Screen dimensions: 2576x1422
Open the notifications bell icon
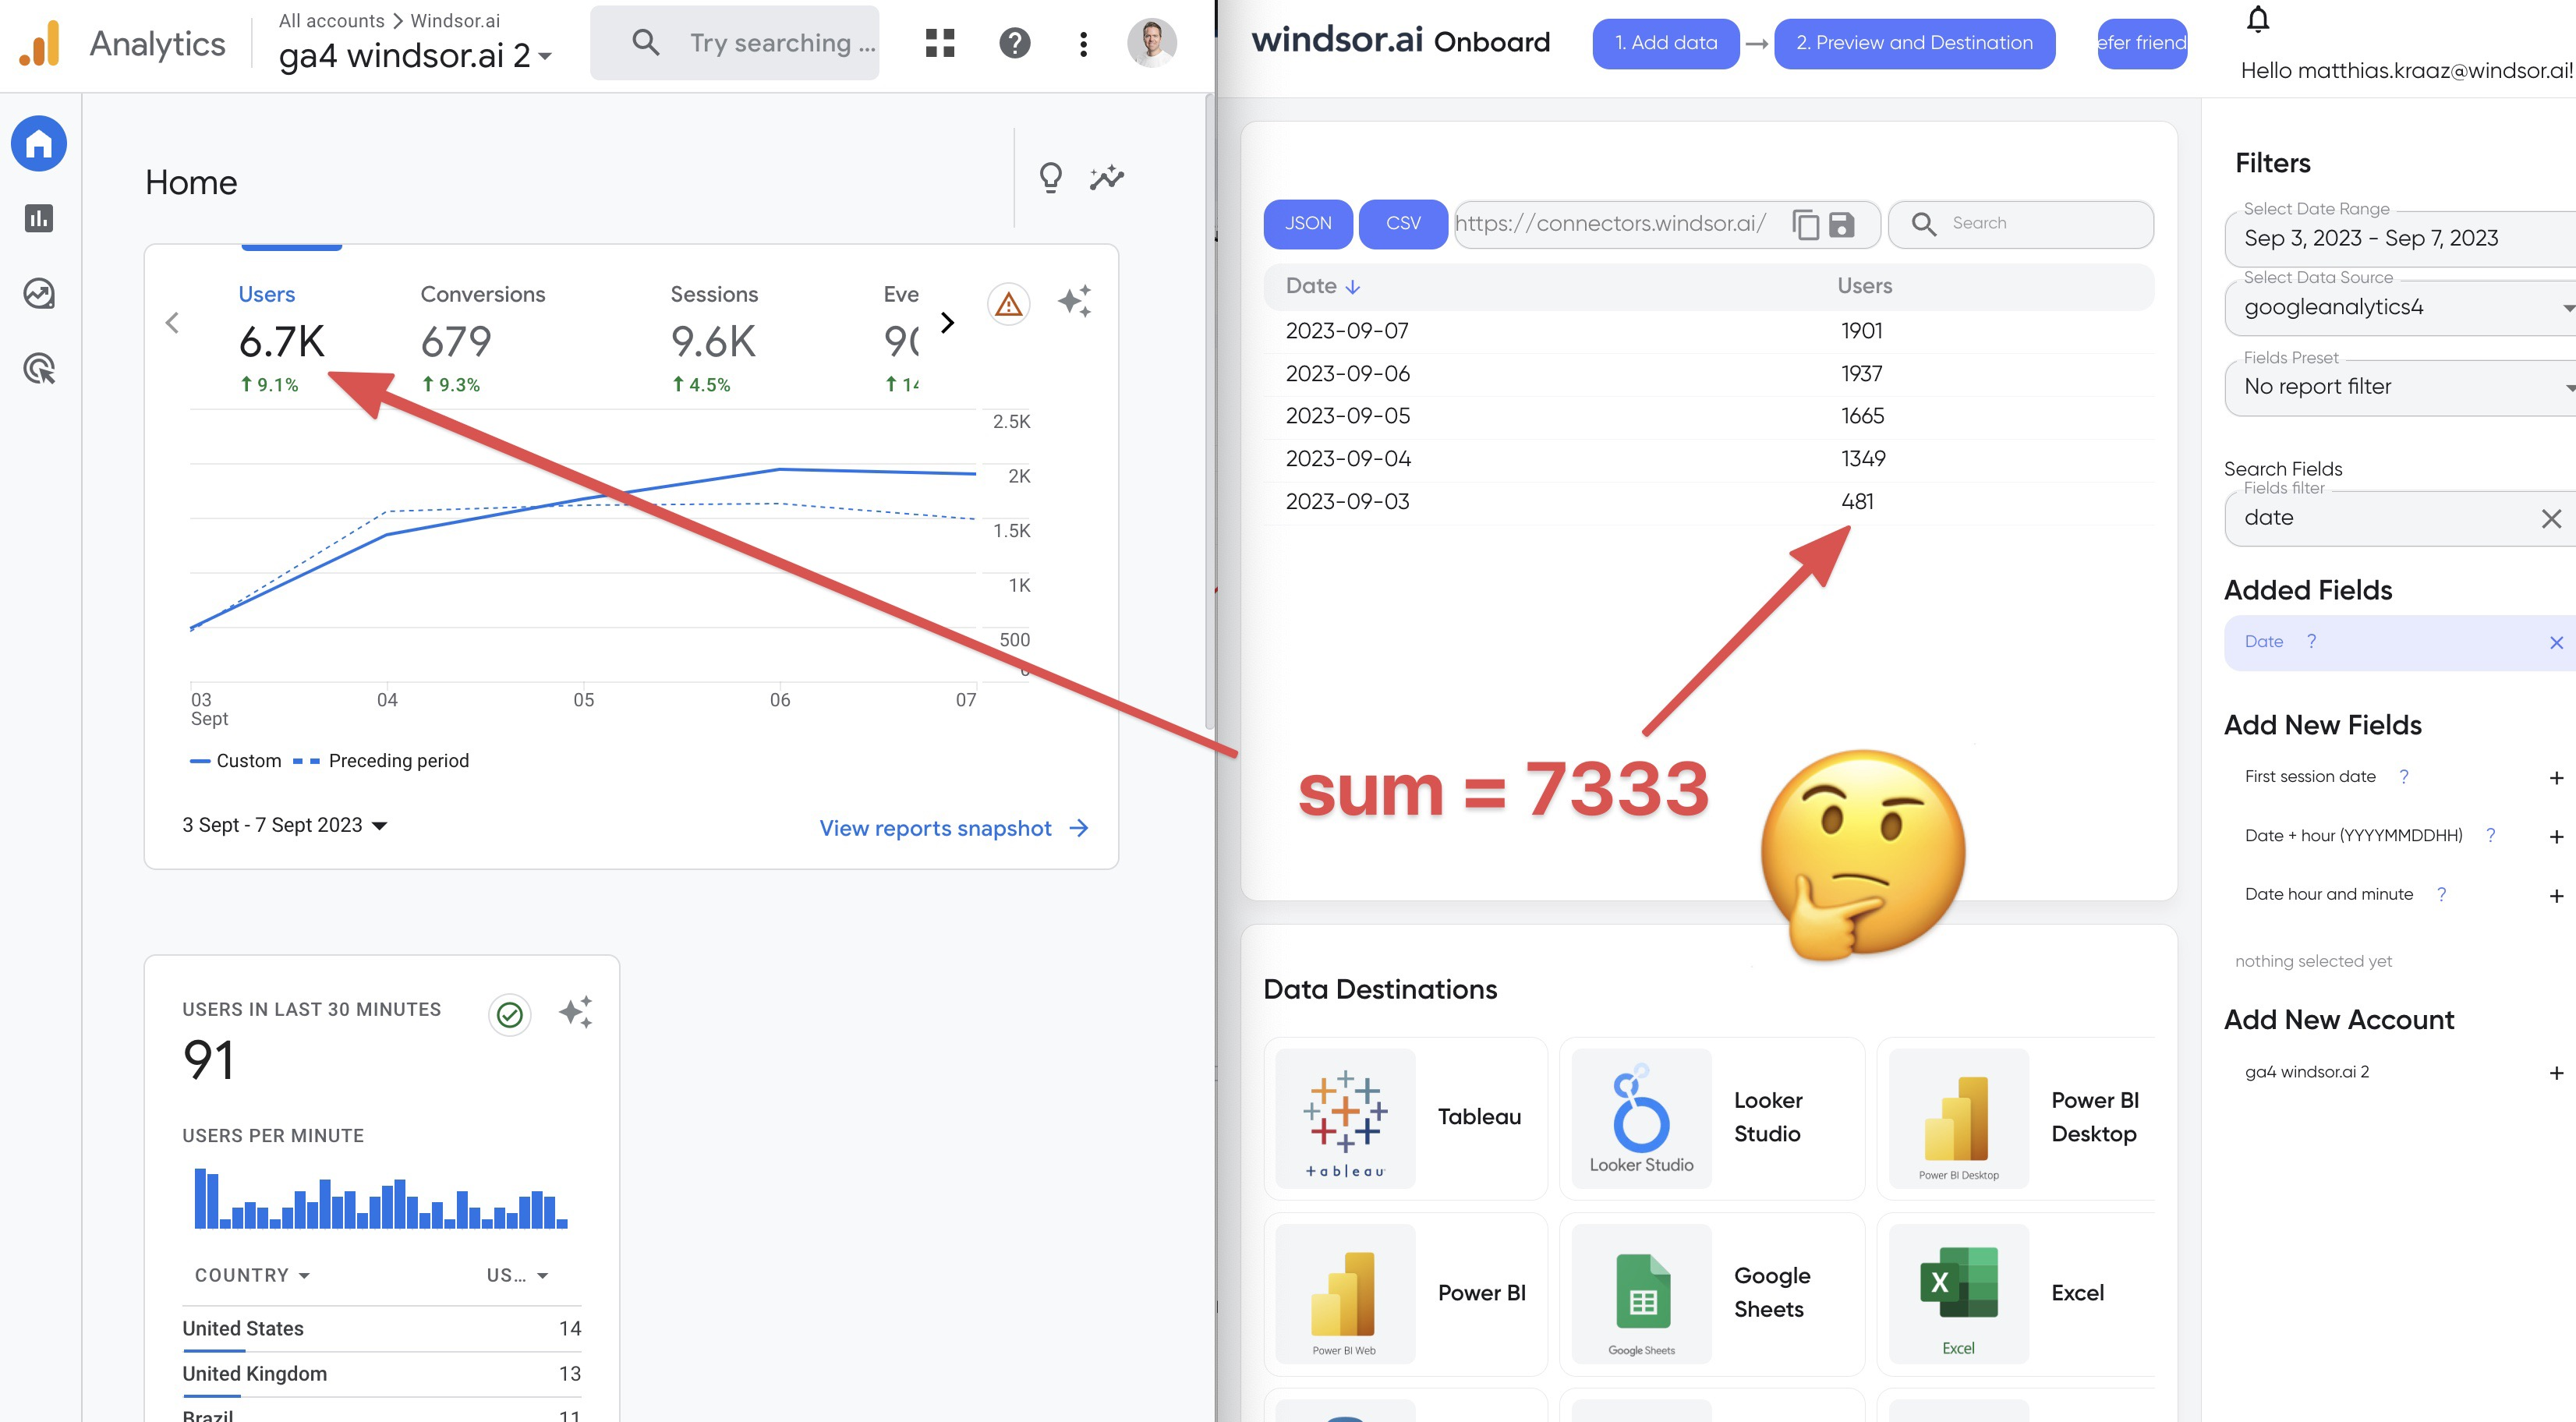2258,20
